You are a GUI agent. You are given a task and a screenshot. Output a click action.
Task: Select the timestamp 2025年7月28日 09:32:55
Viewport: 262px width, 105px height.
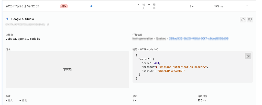22,6
